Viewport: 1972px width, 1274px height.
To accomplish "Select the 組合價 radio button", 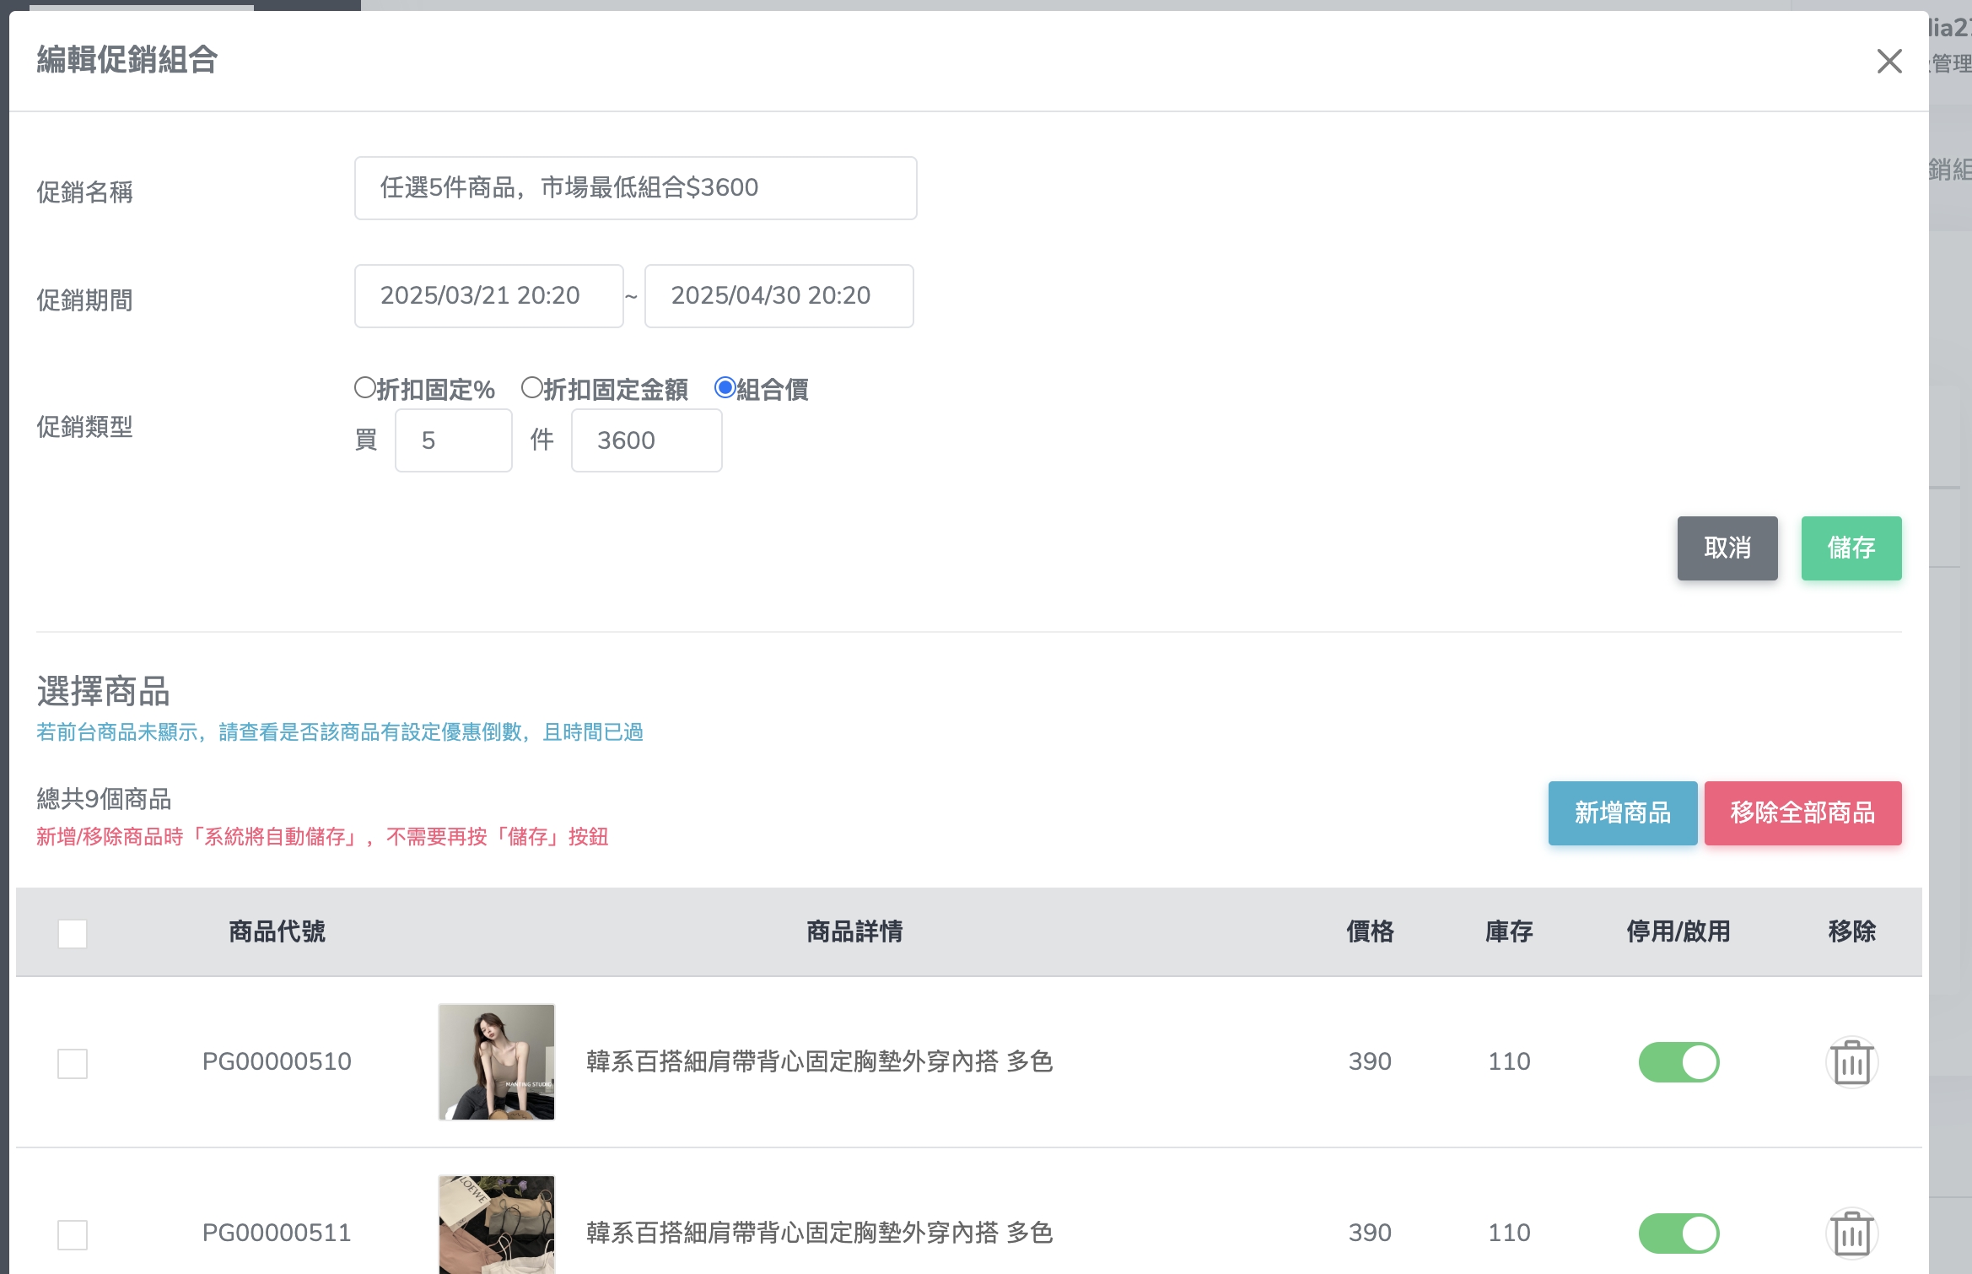I will pyautogui.click(x=725, y=388).
